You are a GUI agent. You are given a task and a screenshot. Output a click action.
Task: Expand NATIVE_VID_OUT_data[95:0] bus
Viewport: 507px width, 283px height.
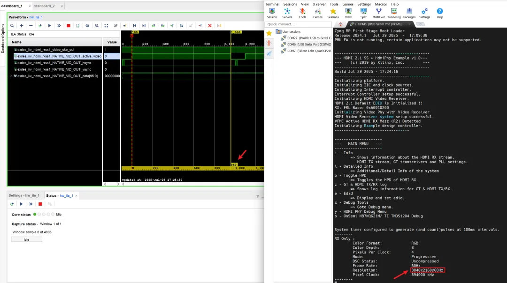(x=11, y=76)
